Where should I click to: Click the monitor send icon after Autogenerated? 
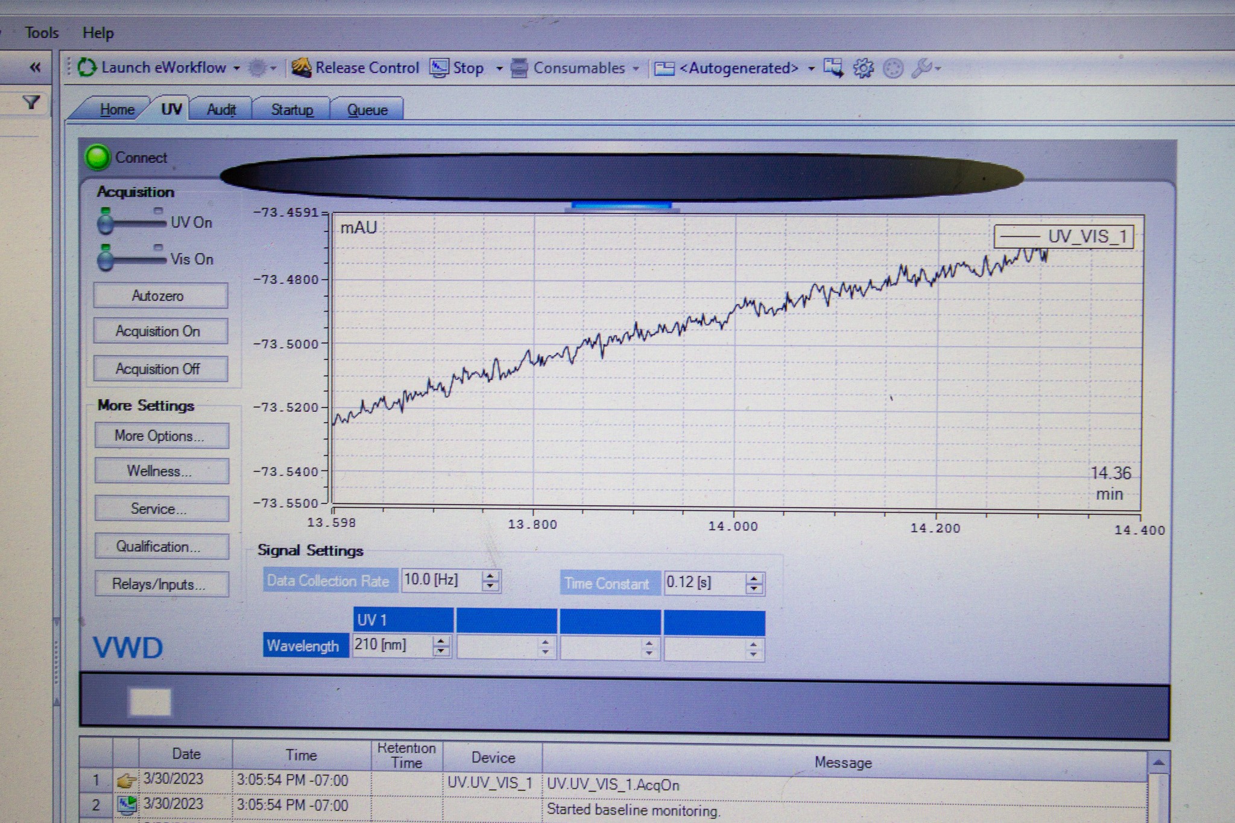click(x=833, y=69)
